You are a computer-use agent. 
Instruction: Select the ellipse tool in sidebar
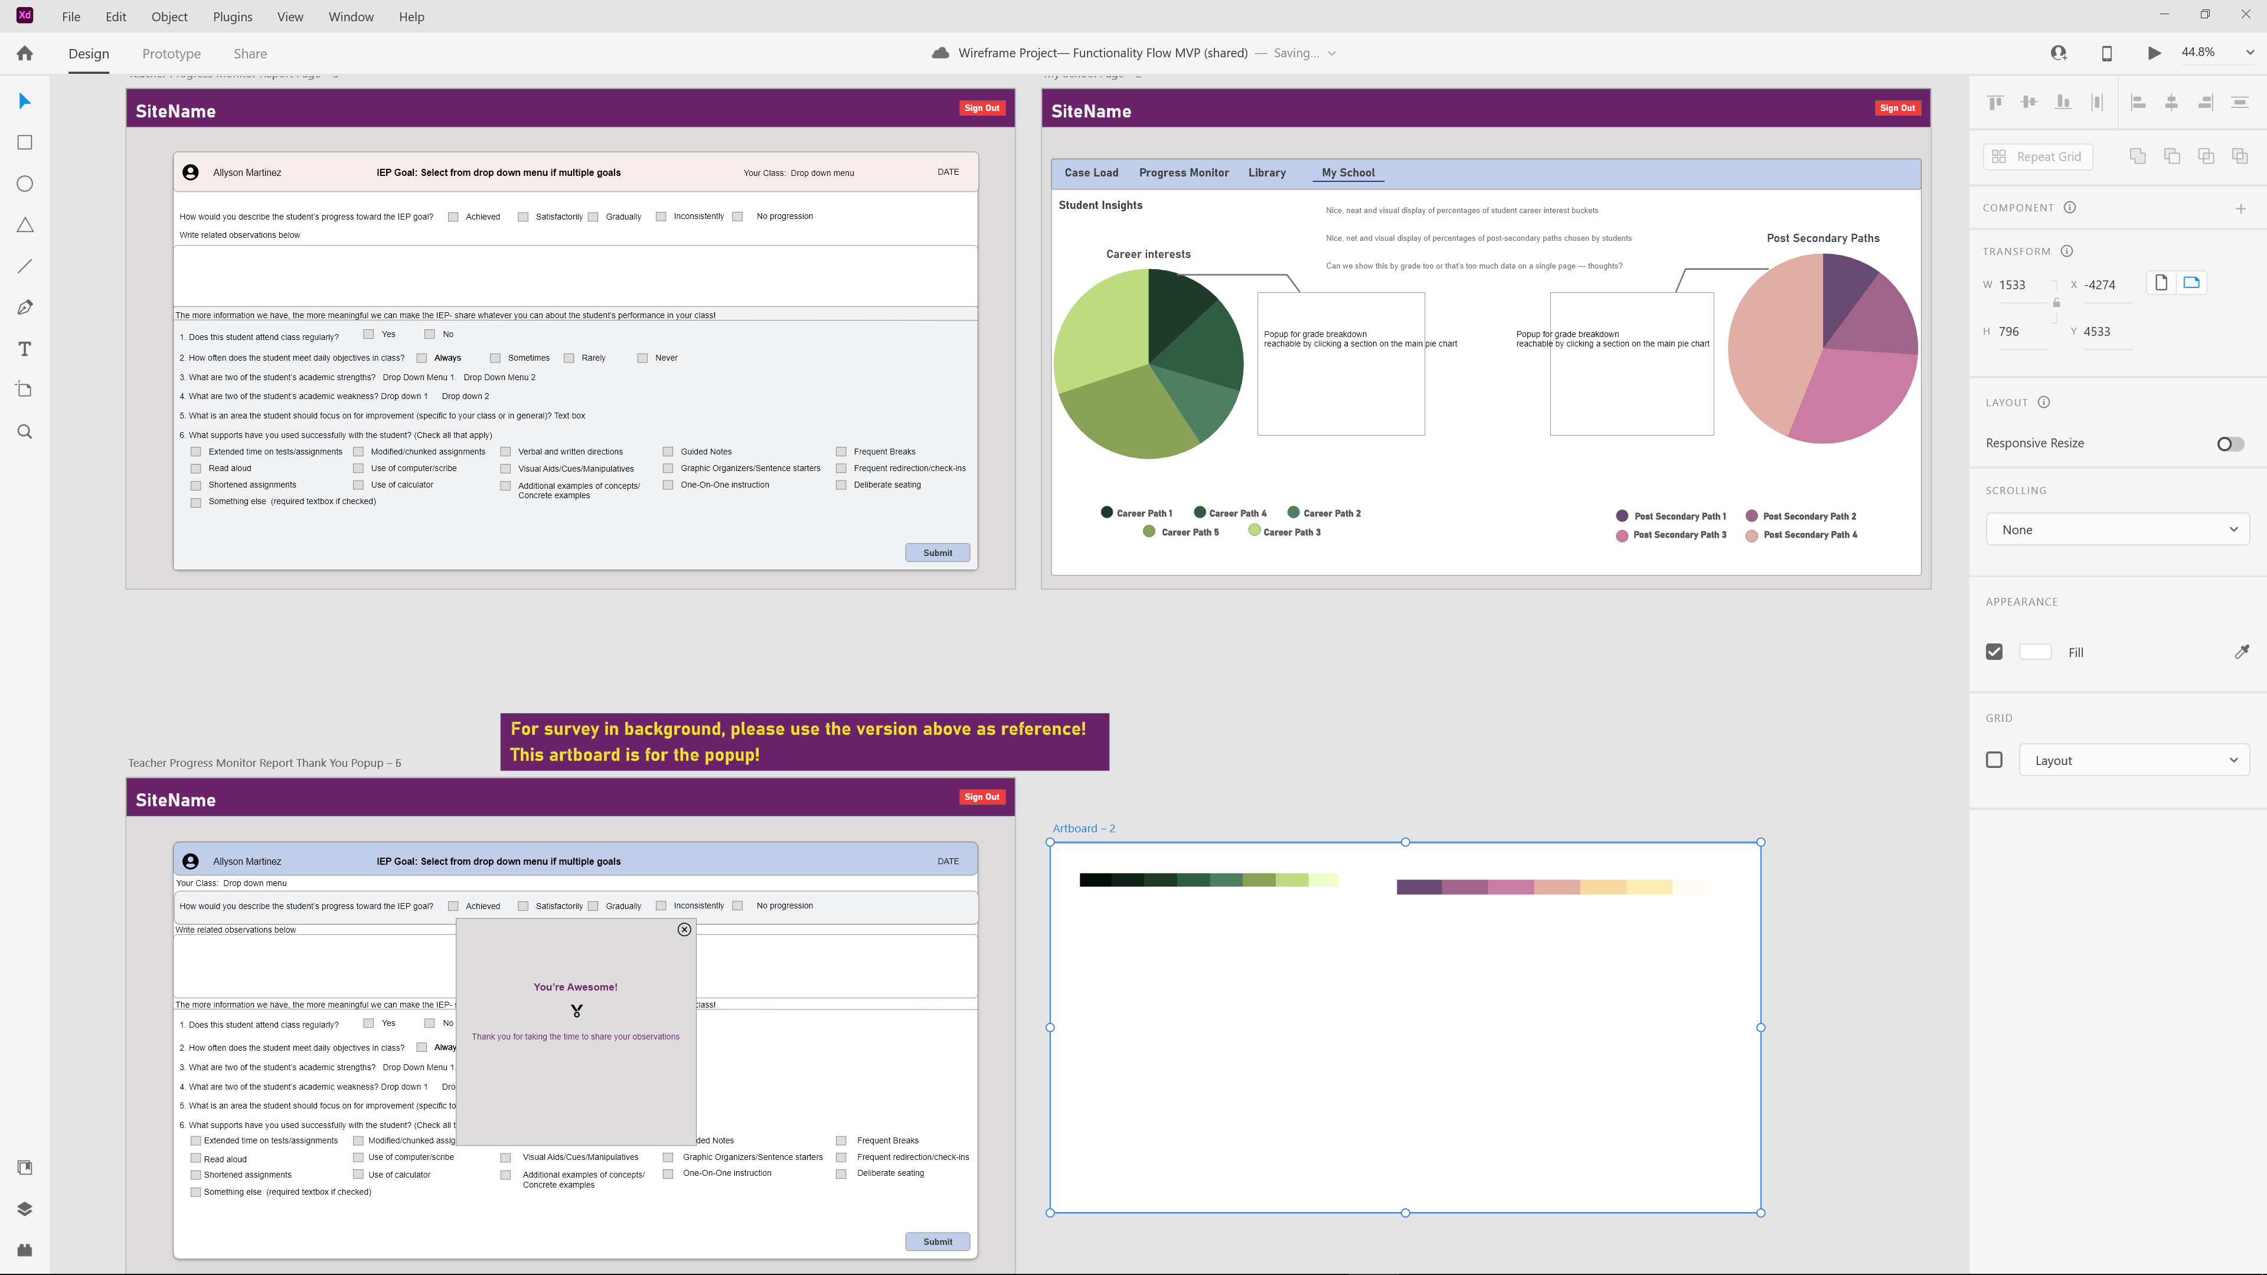(24, 182)
